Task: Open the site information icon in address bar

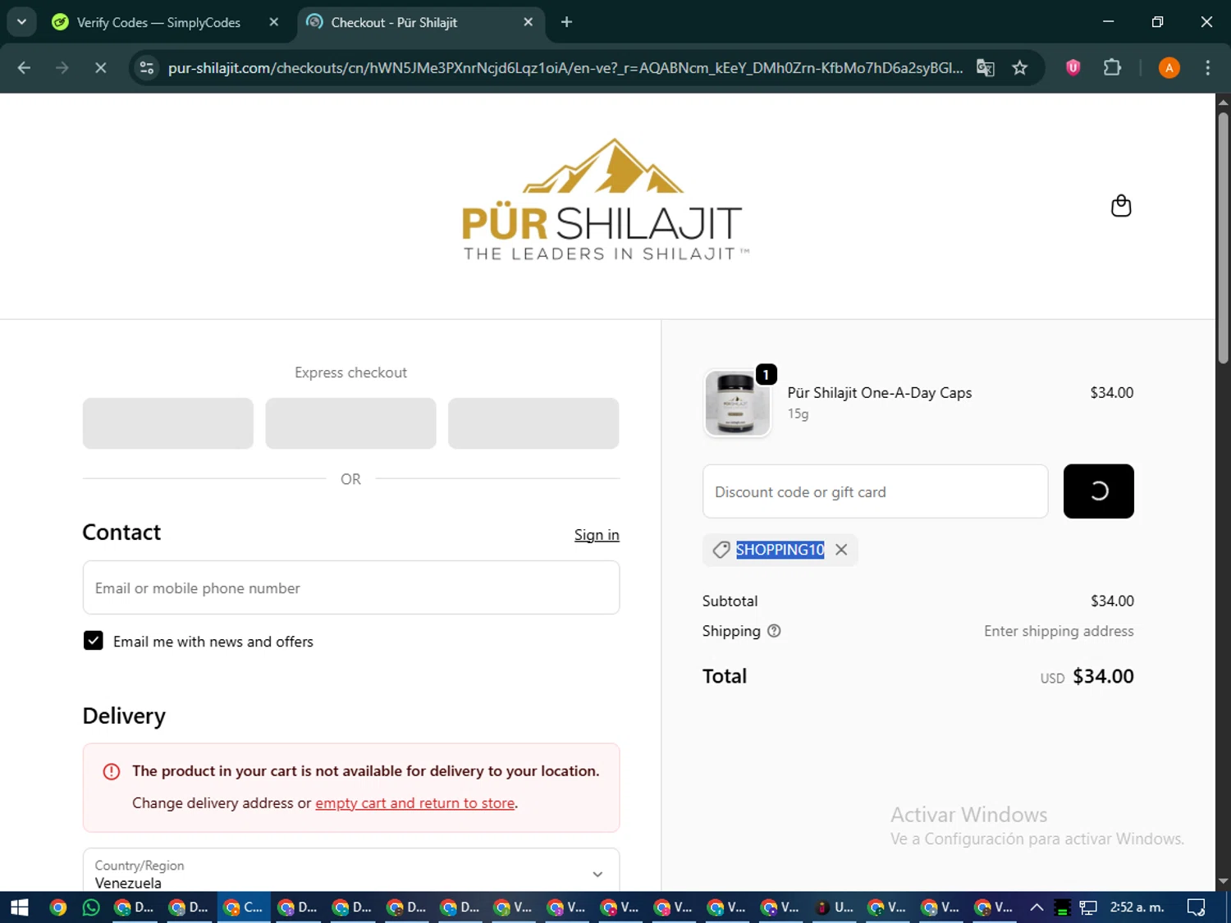Action: coord(147,68)
